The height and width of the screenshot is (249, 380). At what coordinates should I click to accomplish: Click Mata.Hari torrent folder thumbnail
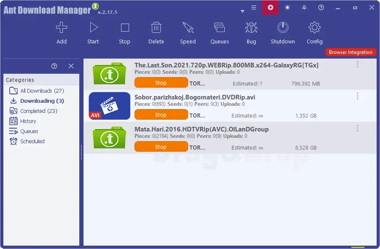tap(110, 138)
